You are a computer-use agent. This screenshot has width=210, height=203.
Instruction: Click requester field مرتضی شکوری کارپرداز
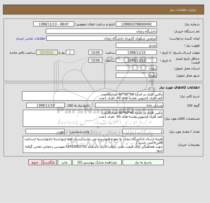(x=101, y=38)
